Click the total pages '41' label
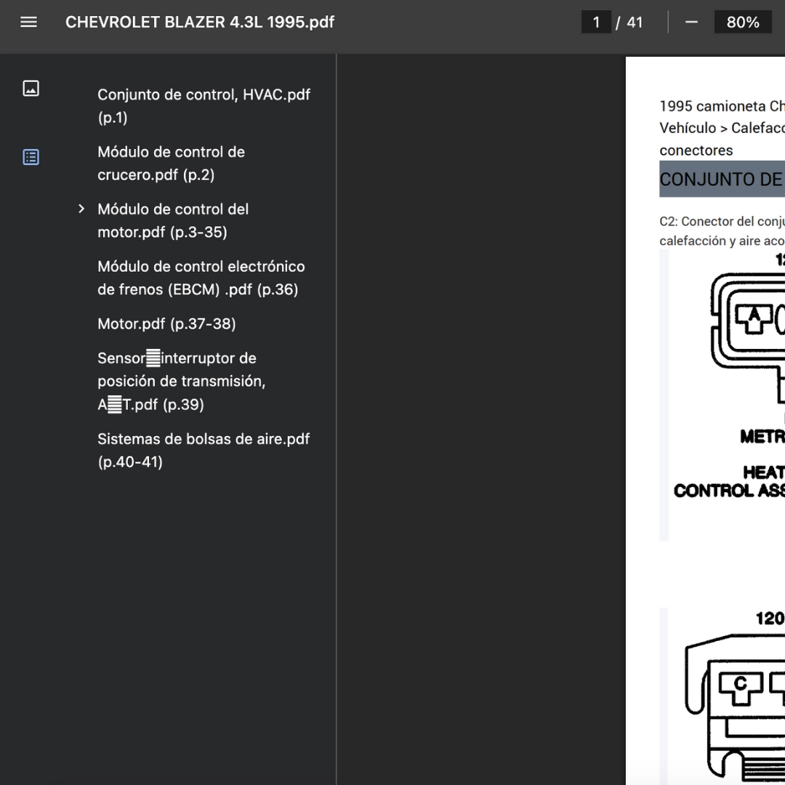785x785 pixels. [x=635, y=23]
